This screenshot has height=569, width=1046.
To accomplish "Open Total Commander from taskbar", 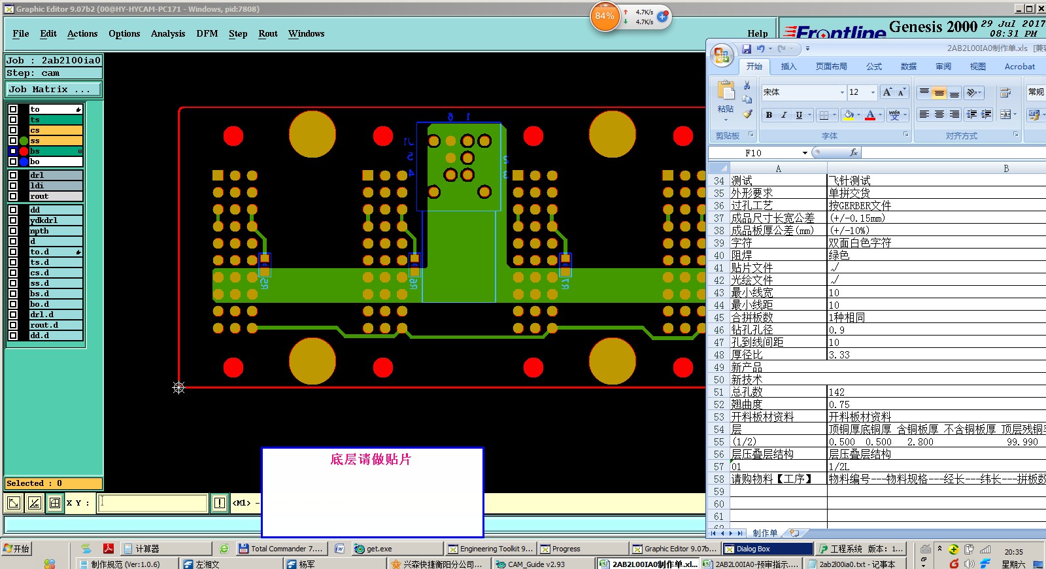I will click(x=281, y=549).
